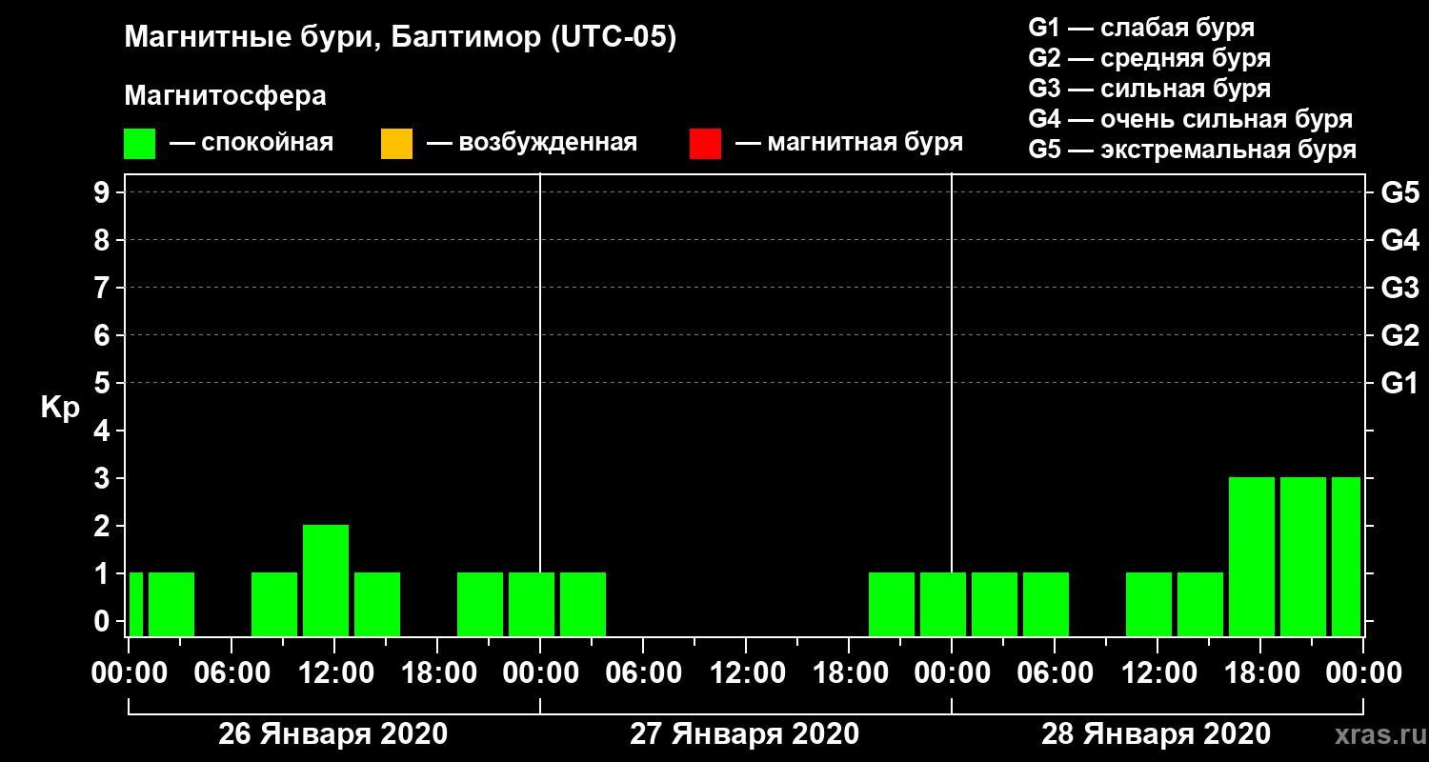Select the Kp 1 bar starting 01:00 on 27 January
Image resolution: width=1429 pixels, height=762 pixels.
click(583, 604)
